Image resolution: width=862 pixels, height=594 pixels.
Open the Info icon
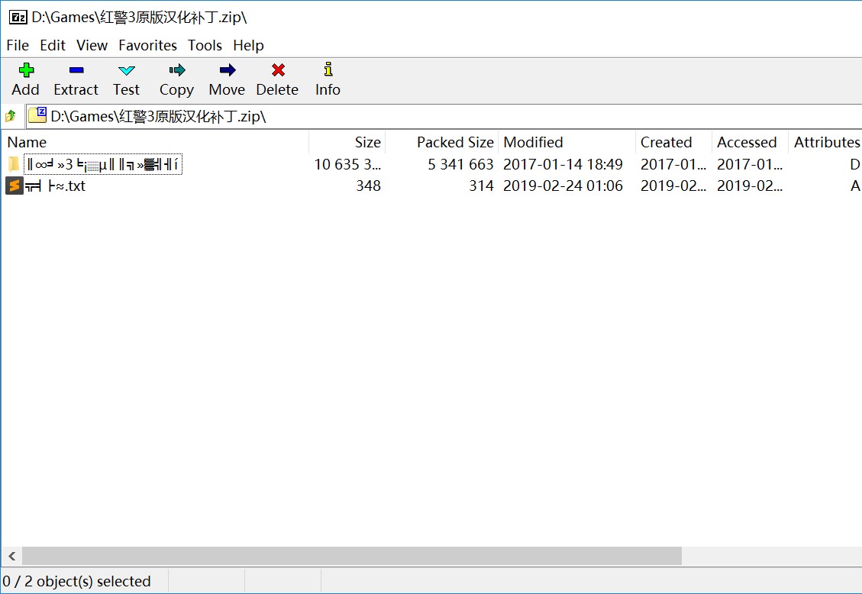tap(328, 69)
